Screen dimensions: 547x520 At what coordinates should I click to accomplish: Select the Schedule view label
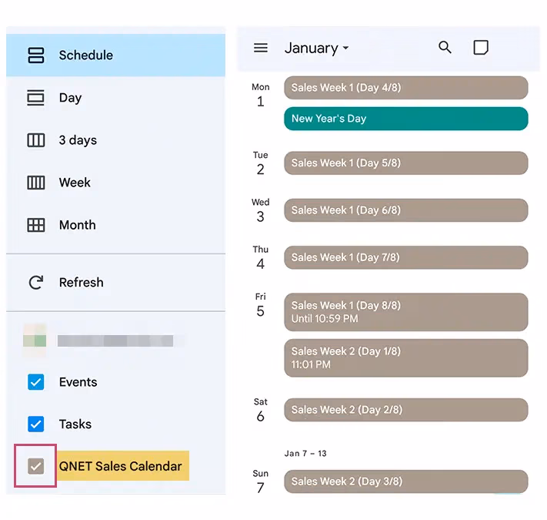tap(86, 55)
